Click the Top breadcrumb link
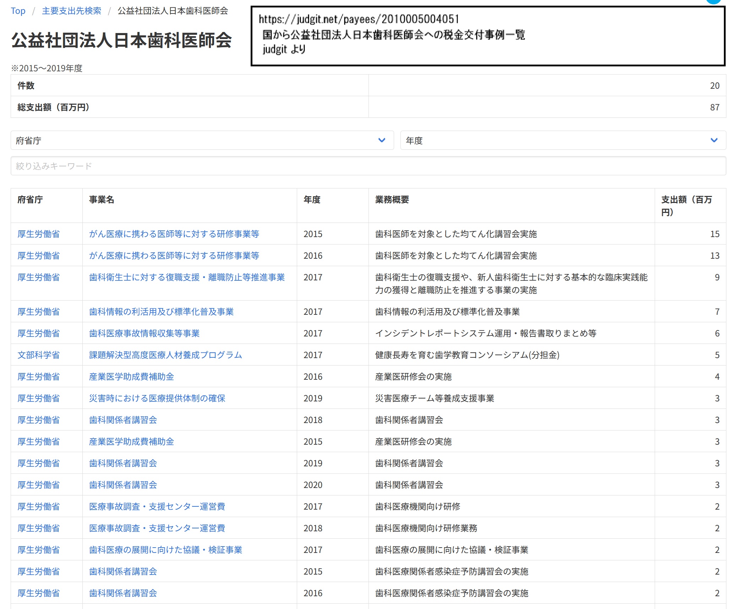 [18, 11]
